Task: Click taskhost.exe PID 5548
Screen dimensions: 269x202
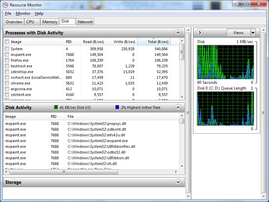Action: point(70,66)
